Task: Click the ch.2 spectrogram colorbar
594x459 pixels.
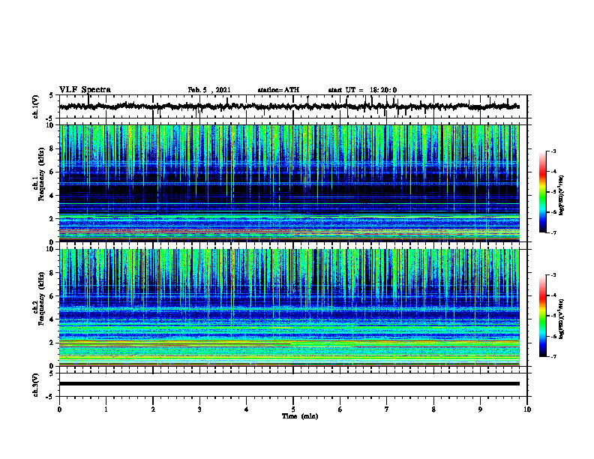Action: (x=542, y=316)
